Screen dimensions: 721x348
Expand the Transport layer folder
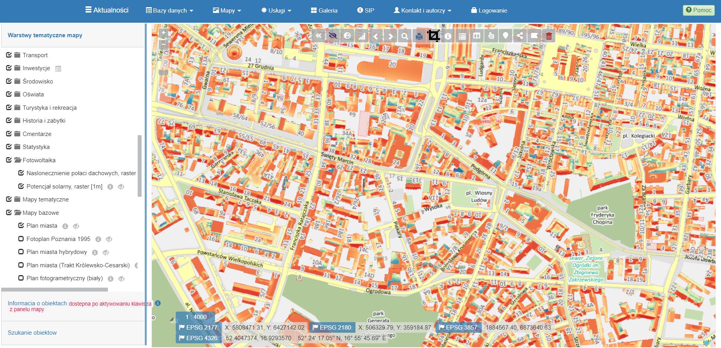coord(17,55)
